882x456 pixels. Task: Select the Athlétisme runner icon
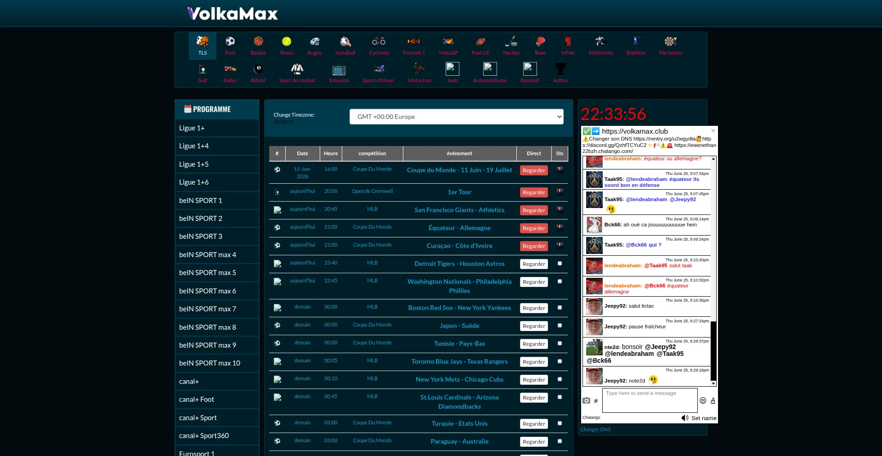(x=601, y=42)
